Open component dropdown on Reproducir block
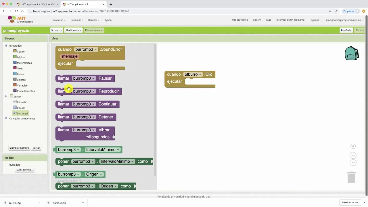 pos(93,91)
